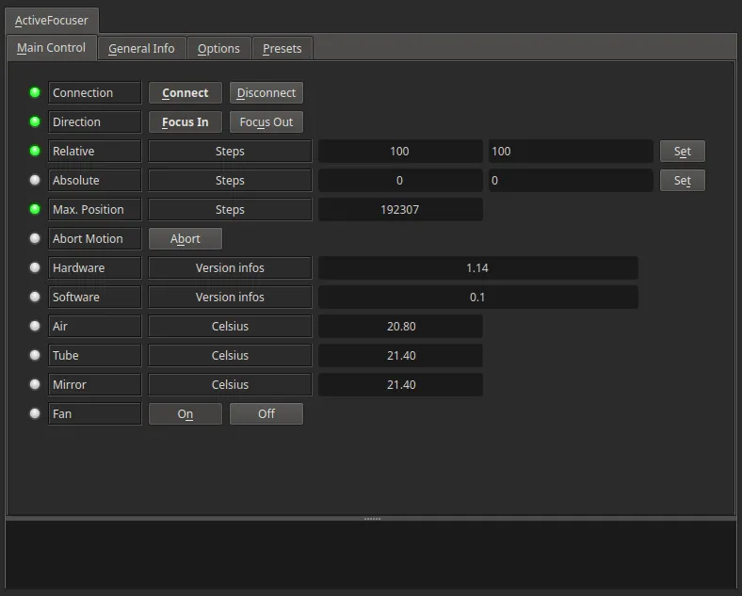Turn the fan On

(185, 414)
